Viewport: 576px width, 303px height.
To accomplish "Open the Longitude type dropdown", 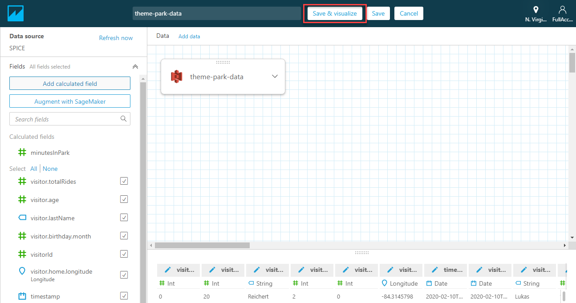I will point(400,283).
